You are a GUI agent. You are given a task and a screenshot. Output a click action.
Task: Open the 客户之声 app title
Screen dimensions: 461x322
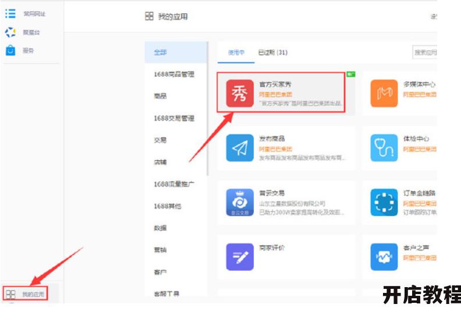coord(416,248)
